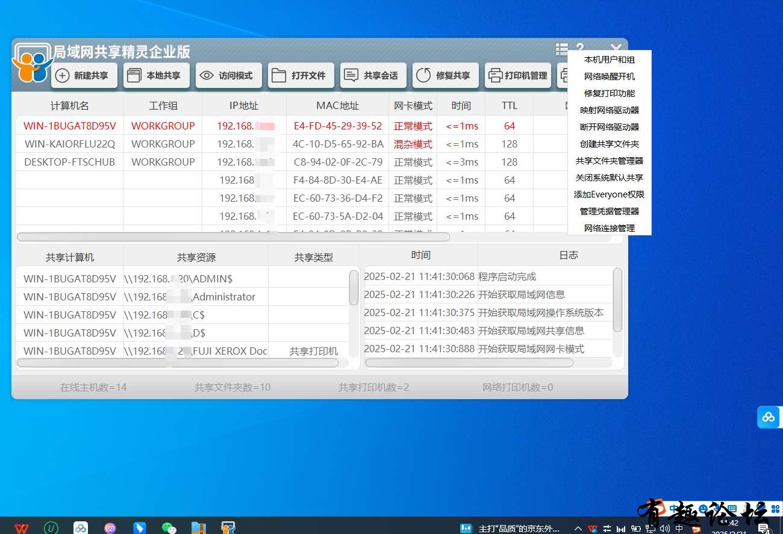Click the 开始获取局域网网卡模式 log entry

(531, 349)
